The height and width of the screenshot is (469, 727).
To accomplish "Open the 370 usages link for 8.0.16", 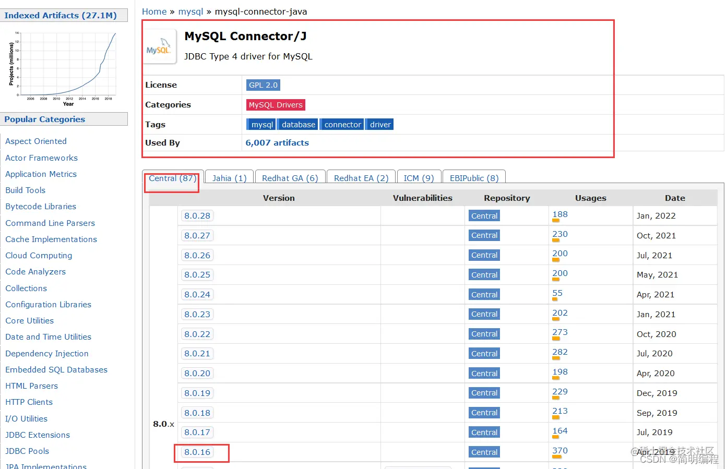I will [560, 451].
